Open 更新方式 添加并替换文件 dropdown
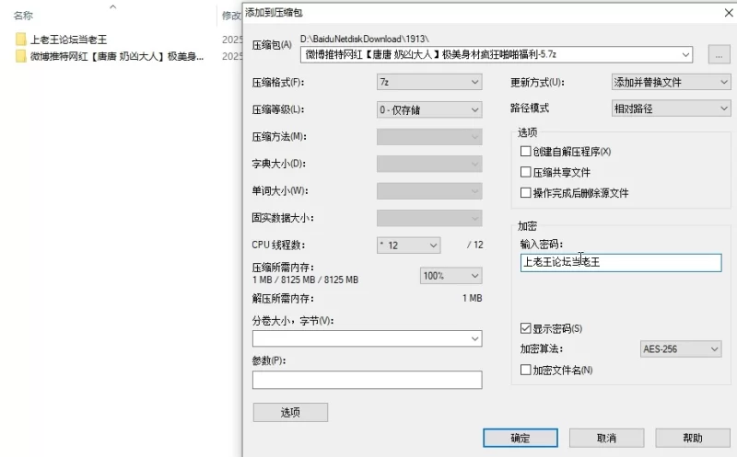Image resolution: width=737 pixels, height=457 pixels. click(671, 82)
